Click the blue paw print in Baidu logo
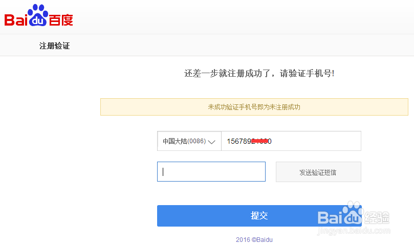The image size is (414, 245). [39, 14]
